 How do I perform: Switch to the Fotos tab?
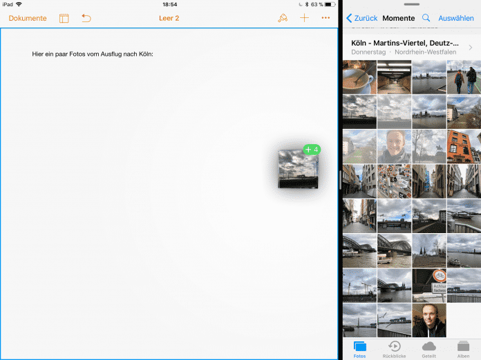pyautogui.click(x=359, y=348)
